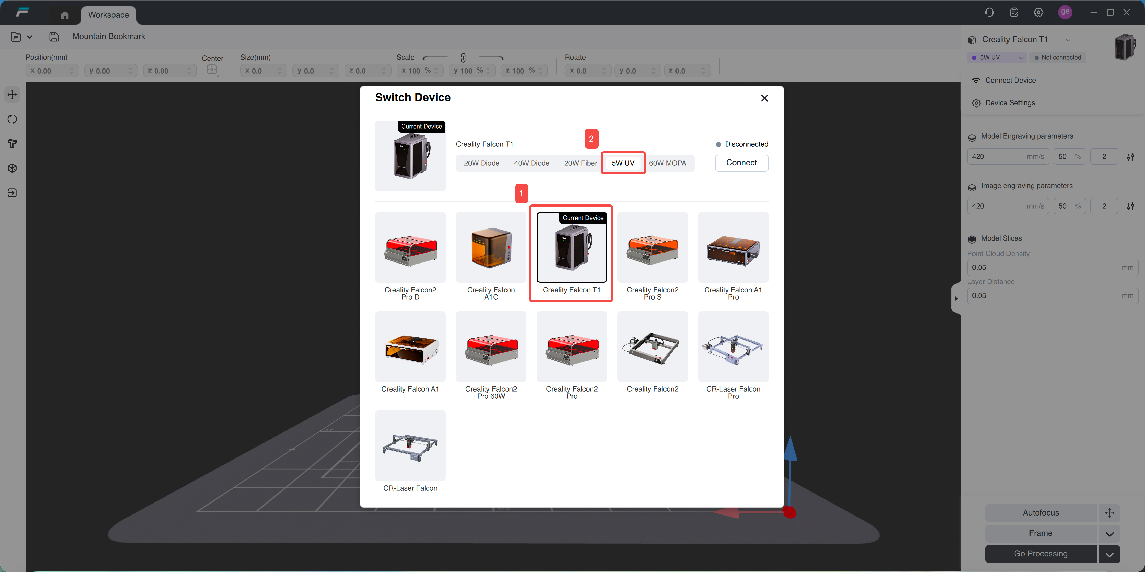Screen dimensions: 1145x572
Task: Click the Connect Device wifi icon
Action: pyautogui.click(x=976, y=81)
